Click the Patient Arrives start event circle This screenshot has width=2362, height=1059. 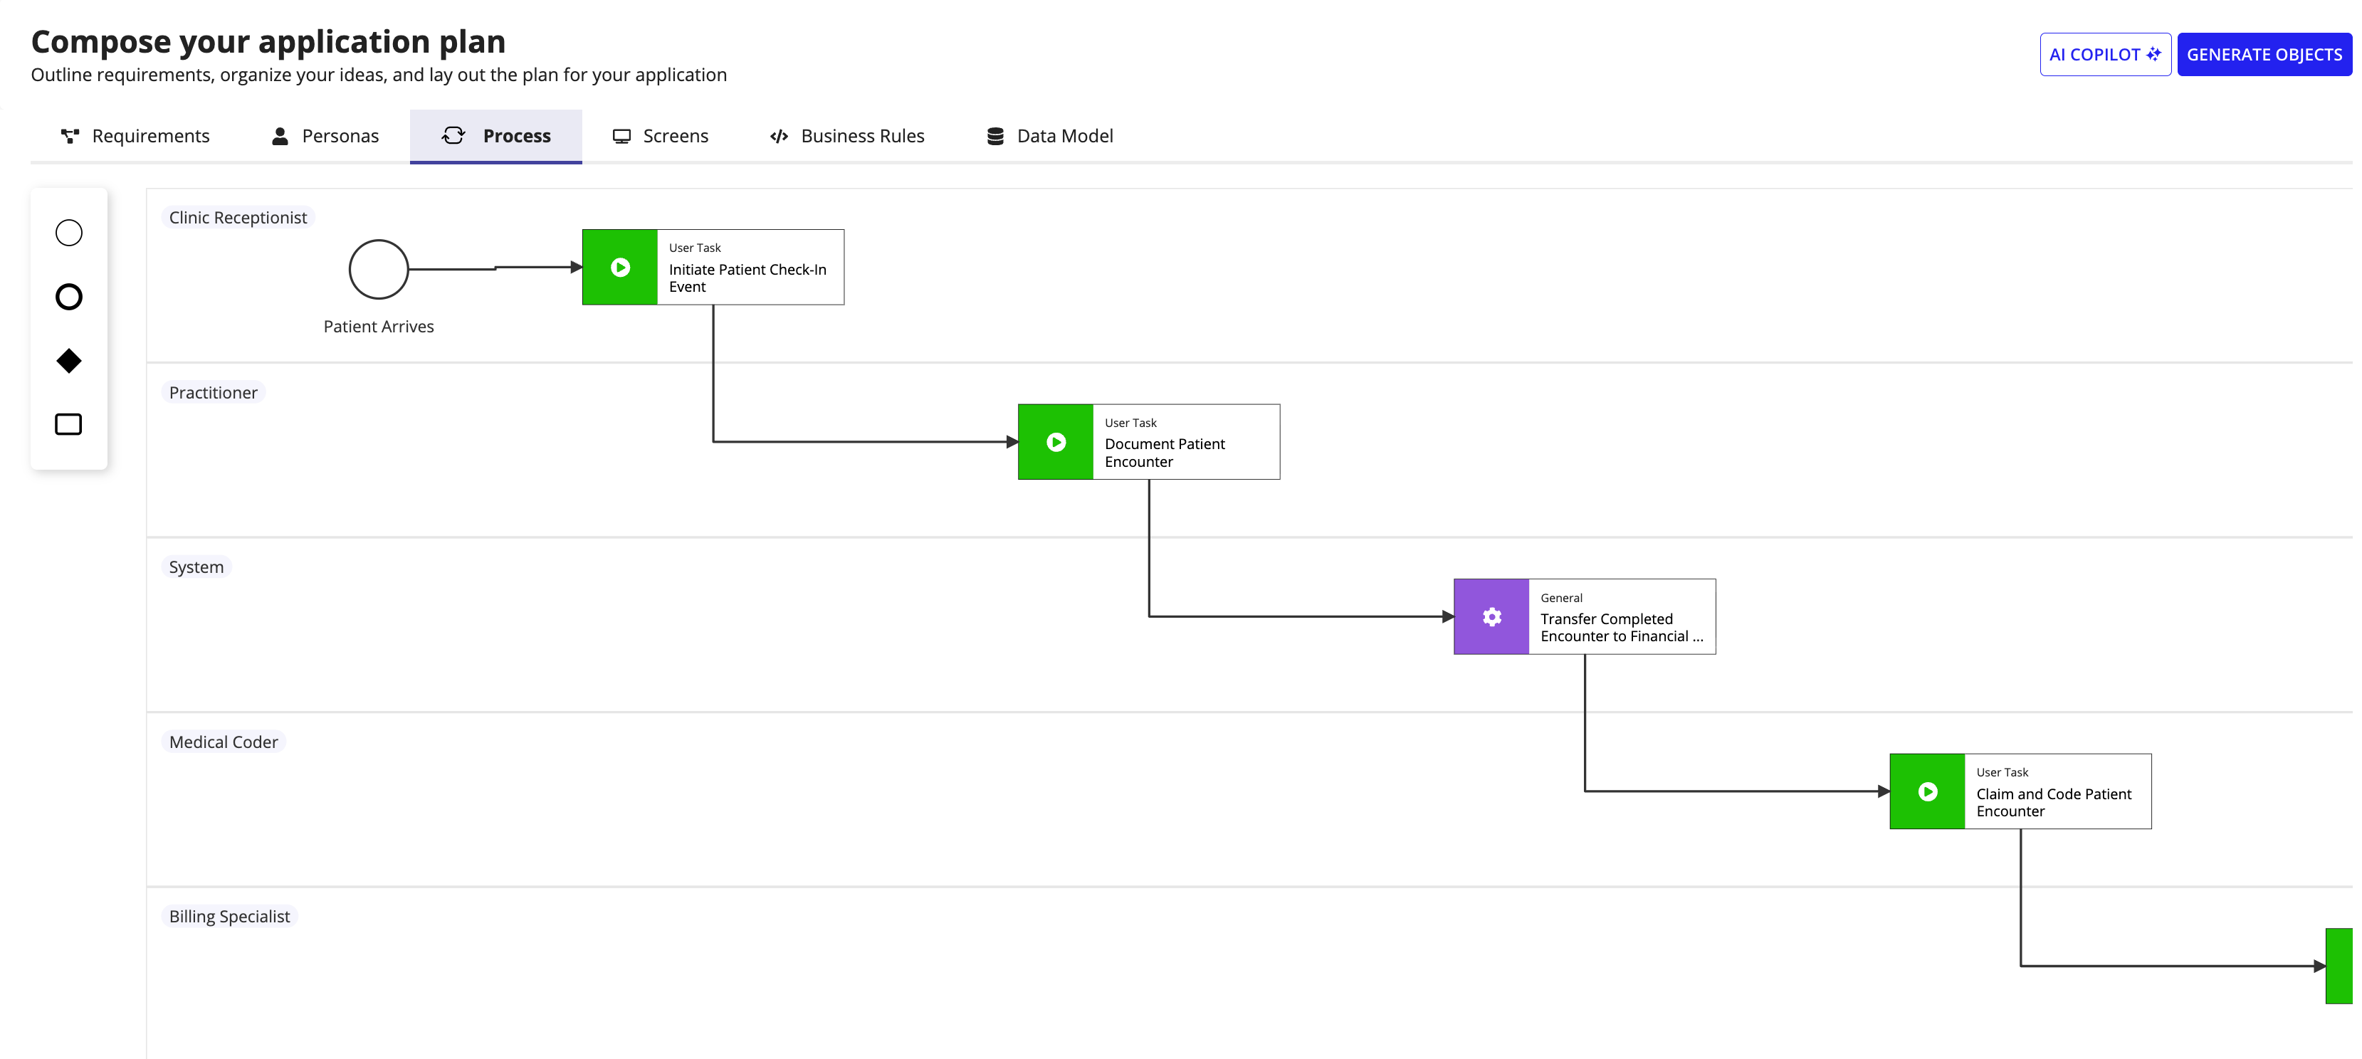[x=379, y=270]
